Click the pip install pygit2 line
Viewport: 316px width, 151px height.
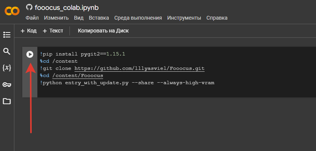[83, 54]
